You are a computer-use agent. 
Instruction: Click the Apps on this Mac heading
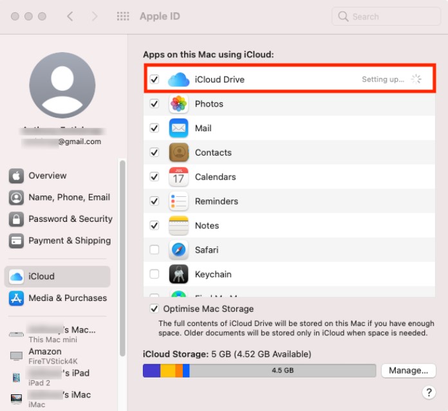tap(209, 54)
